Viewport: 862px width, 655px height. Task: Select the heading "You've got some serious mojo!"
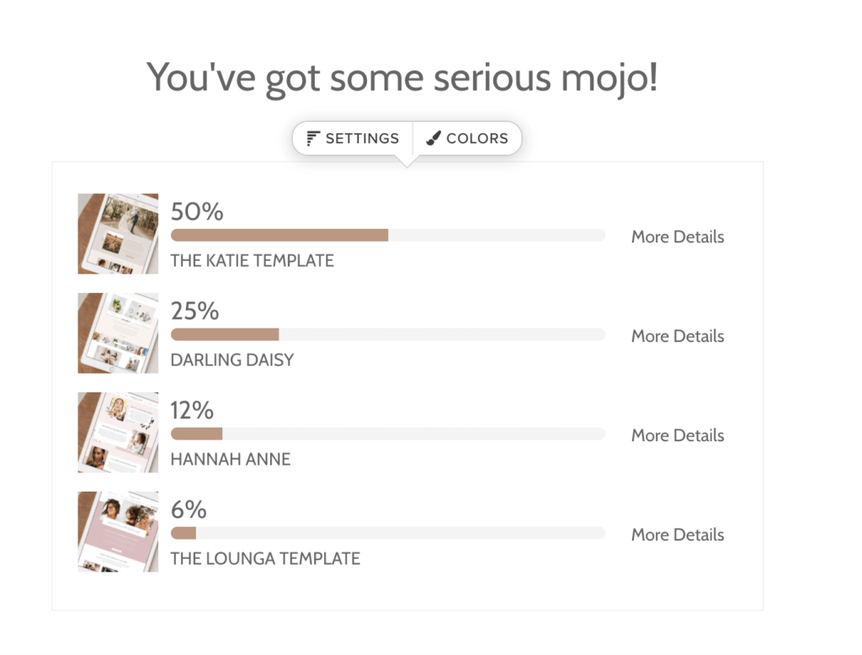[x=402, y=78]
